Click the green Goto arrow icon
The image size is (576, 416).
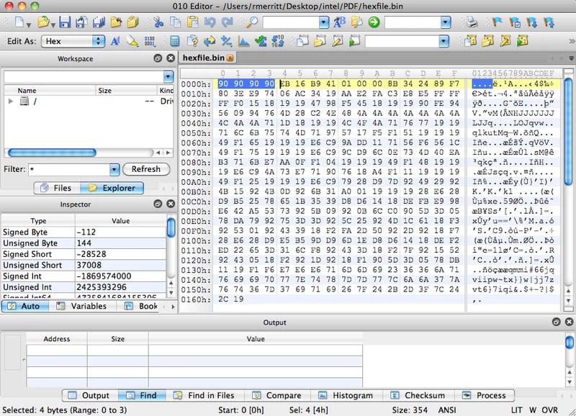[x=374, y=22]
